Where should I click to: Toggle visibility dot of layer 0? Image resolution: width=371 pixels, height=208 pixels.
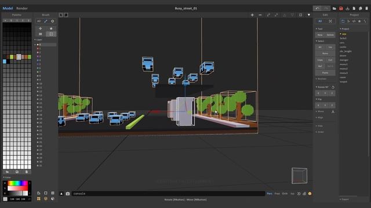coord(38,44)
